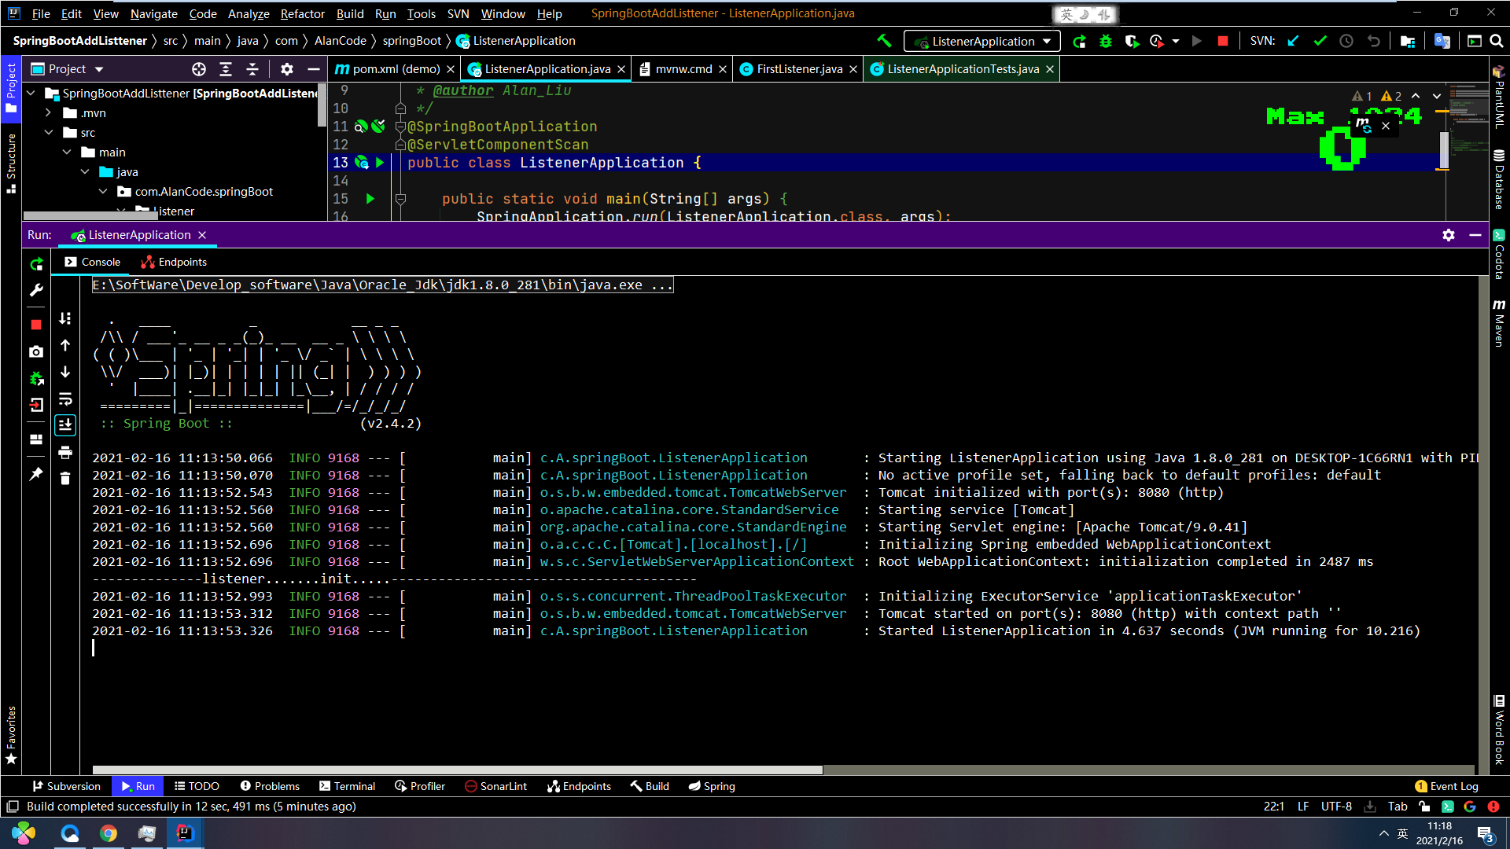Toggle the Project tool window stripe button
Screen dimensions: 1510x849
[x=11, y=88]
